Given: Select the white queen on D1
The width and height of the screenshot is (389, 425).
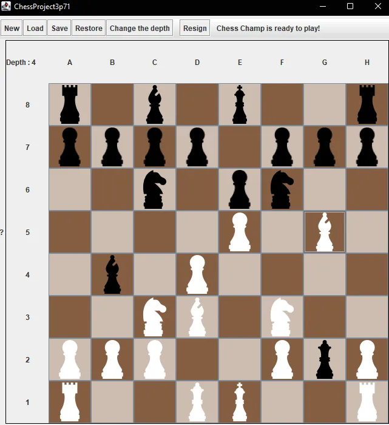Looking at the screenshot, I should coord(197,402).
